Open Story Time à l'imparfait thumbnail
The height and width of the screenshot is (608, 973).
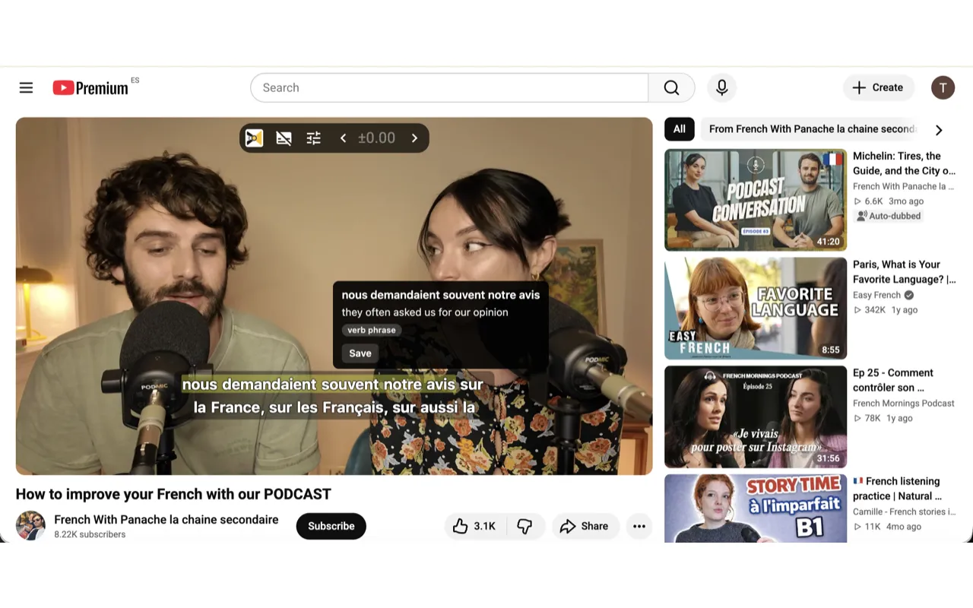click(x=756, y=508)
